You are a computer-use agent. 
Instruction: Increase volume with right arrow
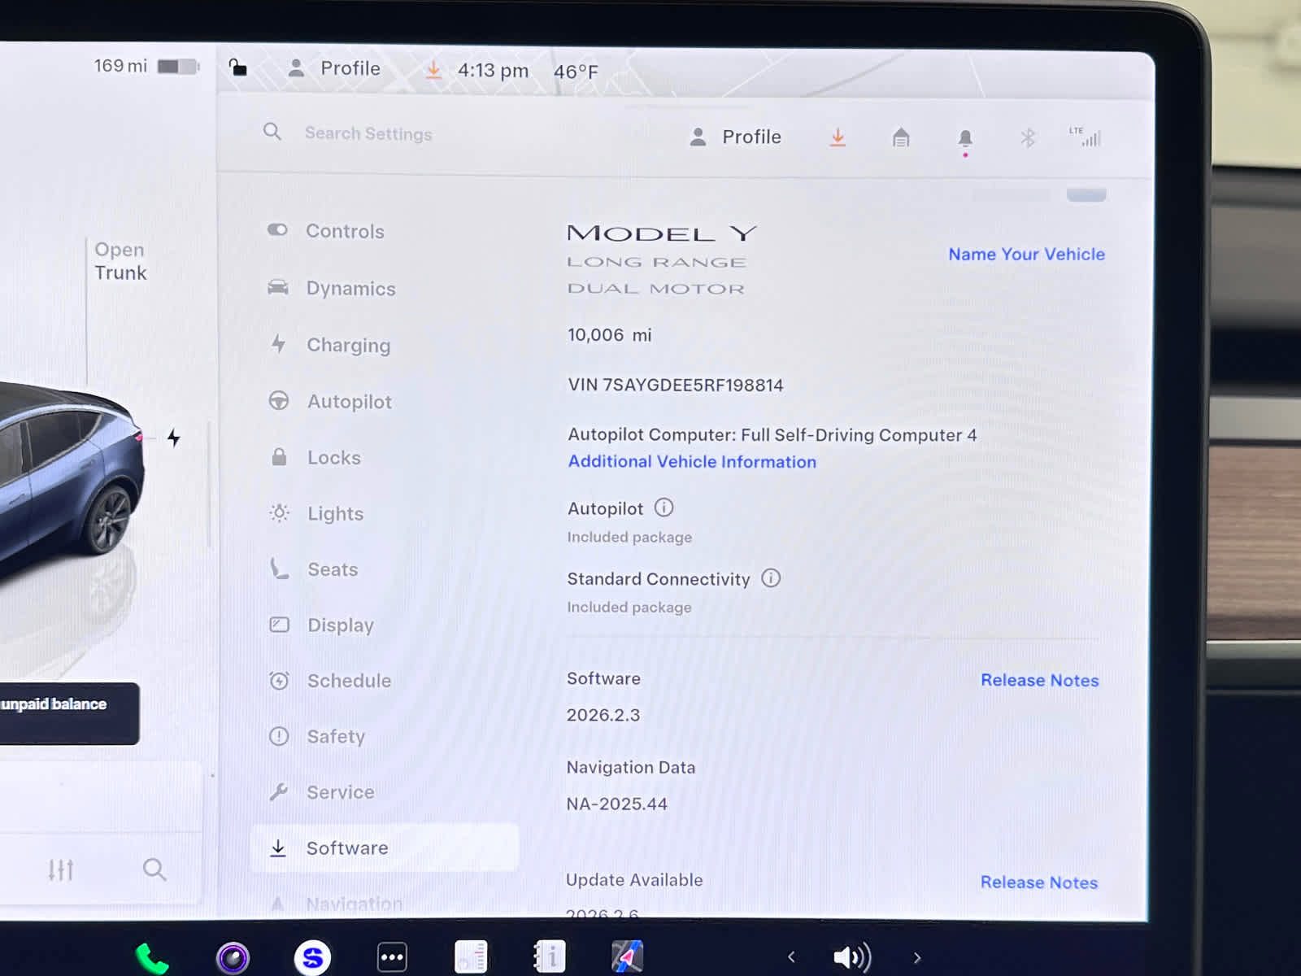917,957
